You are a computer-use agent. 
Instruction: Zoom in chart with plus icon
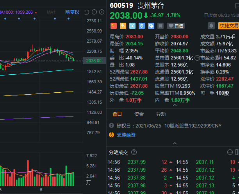[102, 12]
